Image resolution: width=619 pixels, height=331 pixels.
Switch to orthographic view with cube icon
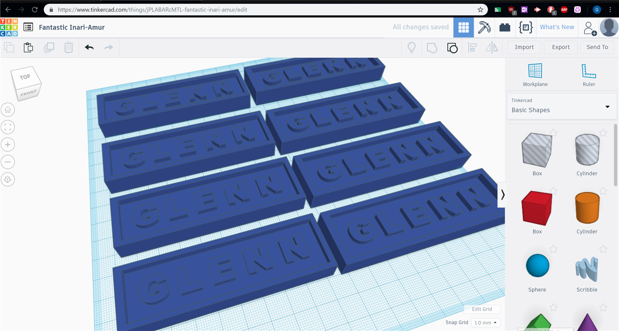(8, 180)
